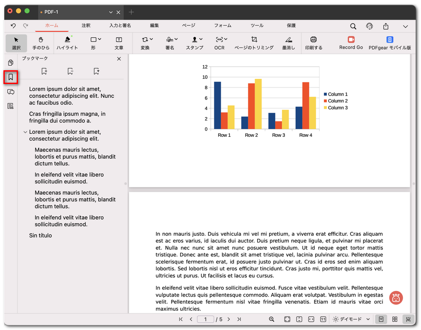The image size is (421, 330).
Task: Launch Record Go
Action: coord(351,43)
